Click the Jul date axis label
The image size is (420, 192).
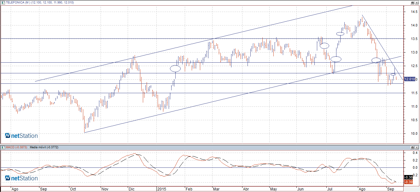pos(330,189)
